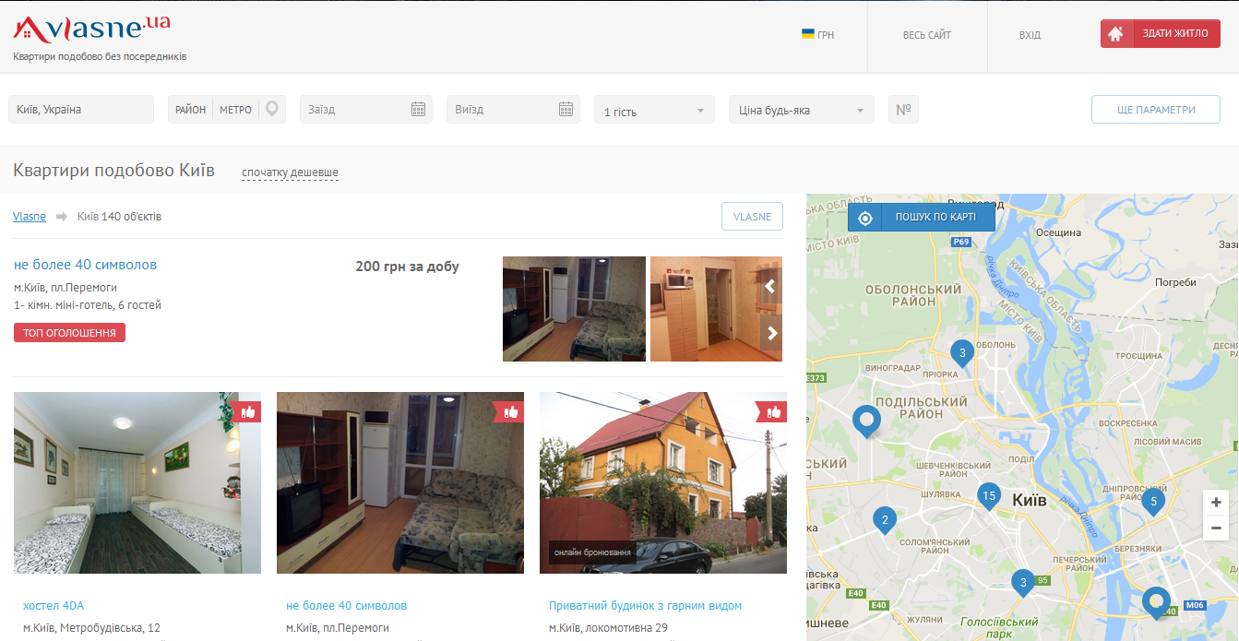
Task: Expand the guests dropdown '1 гість'
Action: click(653, 111)
